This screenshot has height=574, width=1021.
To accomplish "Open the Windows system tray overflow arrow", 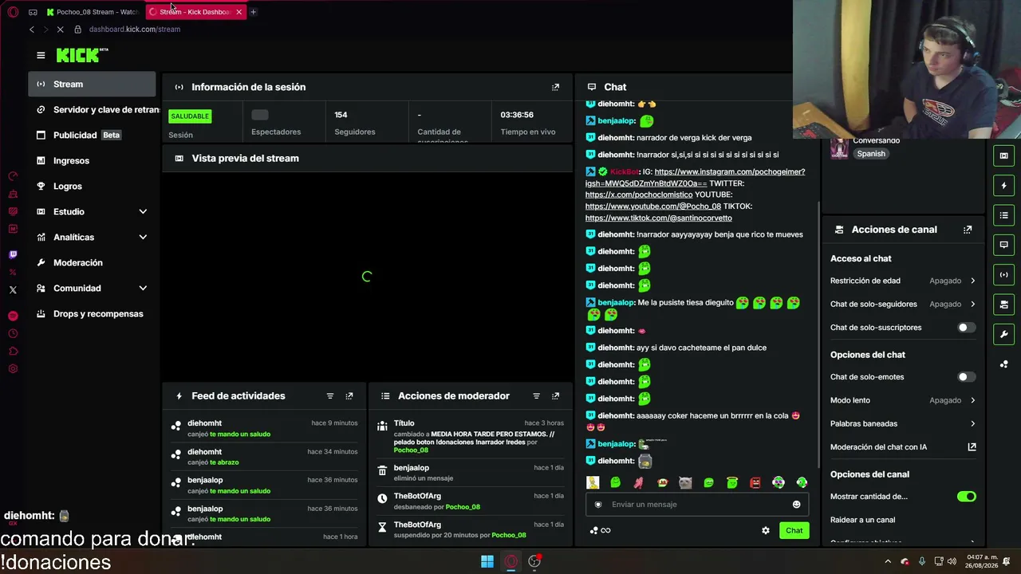I will (888, 561).
